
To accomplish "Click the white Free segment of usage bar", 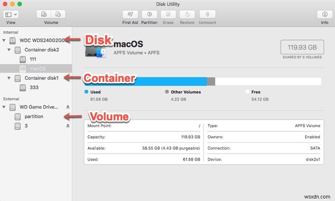I will pos(268,81).
